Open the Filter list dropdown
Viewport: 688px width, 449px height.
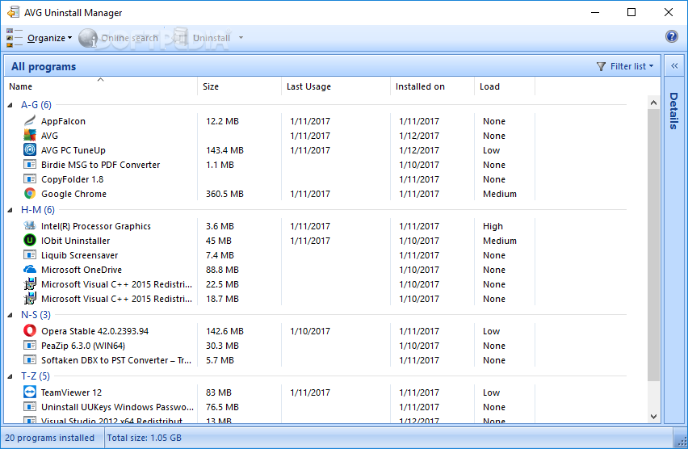625,66
